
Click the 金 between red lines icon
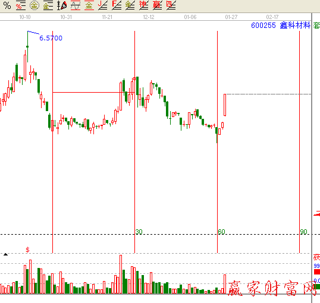coord(89,5)
